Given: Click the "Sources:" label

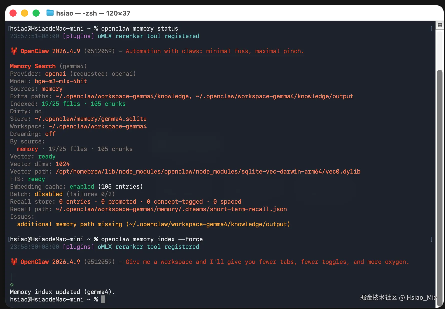Looking at the screenshot, I should (x=24, y=89).
